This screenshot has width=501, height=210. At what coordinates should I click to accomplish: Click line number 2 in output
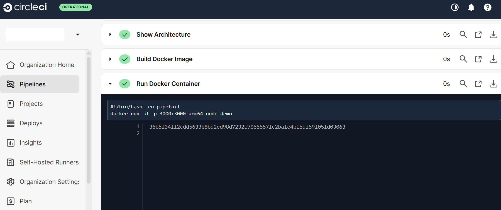click(138, 134)
